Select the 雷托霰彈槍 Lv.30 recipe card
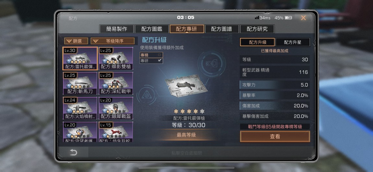373x172 pixels. (x=80, y=58)
